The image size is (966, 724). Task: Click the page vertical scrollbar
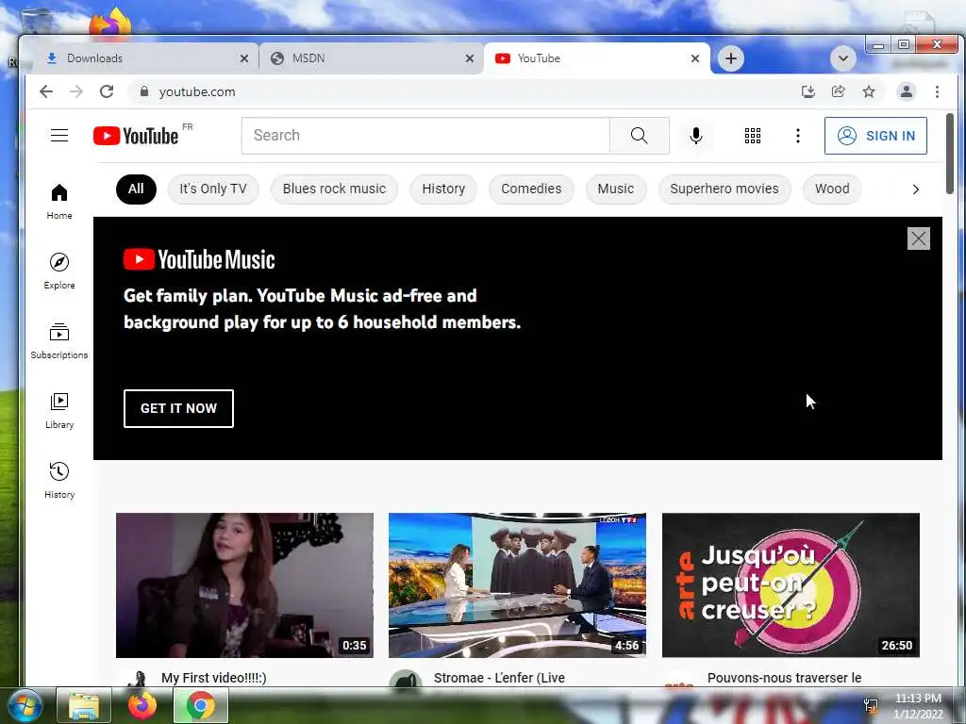pos(949,154)
